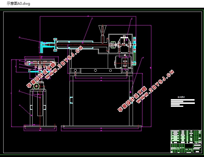
Task: Click the cyan extruder barrel in the drawing
Action: 75,45
